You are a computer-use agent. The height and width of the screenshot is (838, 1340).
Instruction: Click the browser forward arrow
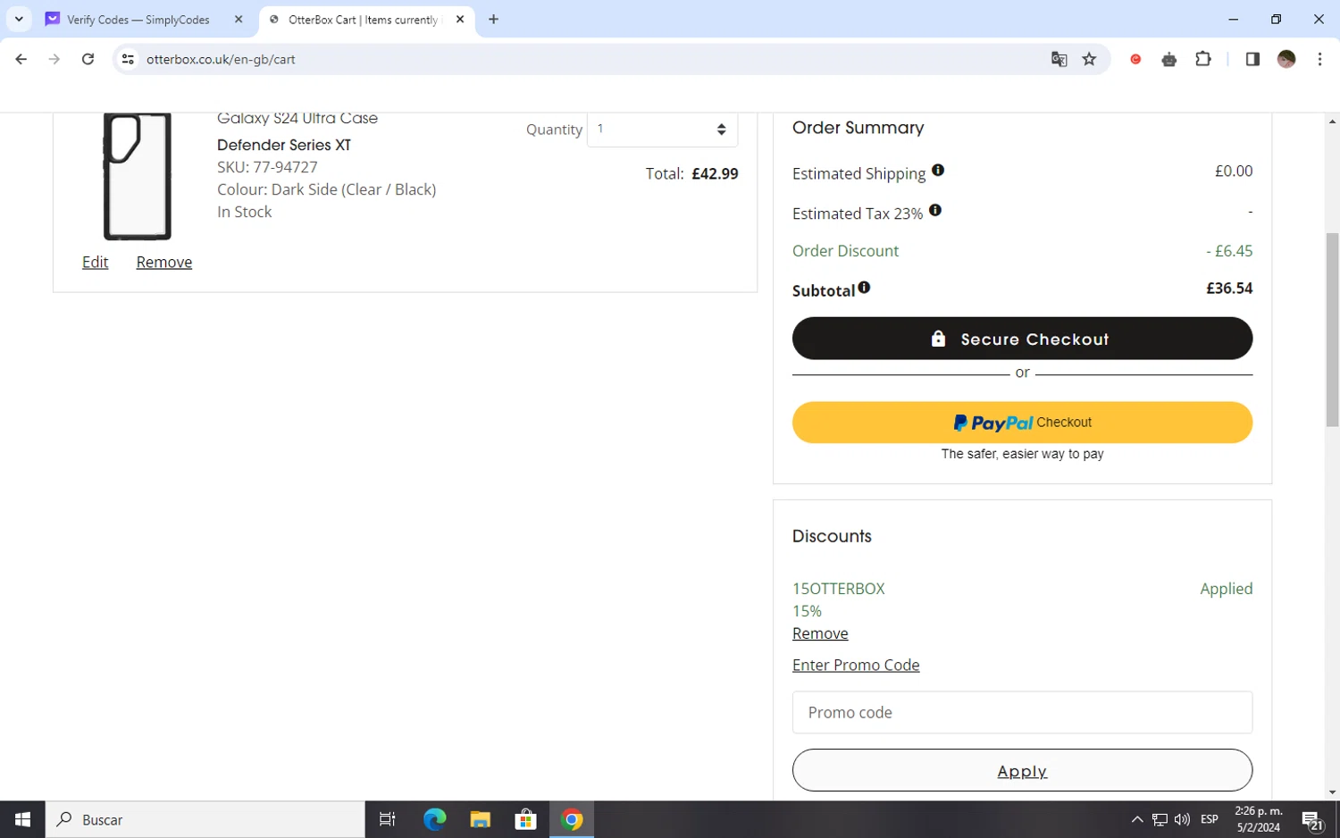pos(54,59)
